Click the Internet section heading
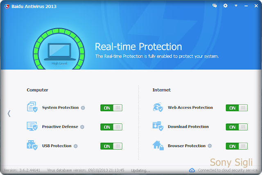This screenshot has width=262, height=175. coord(162,90)
